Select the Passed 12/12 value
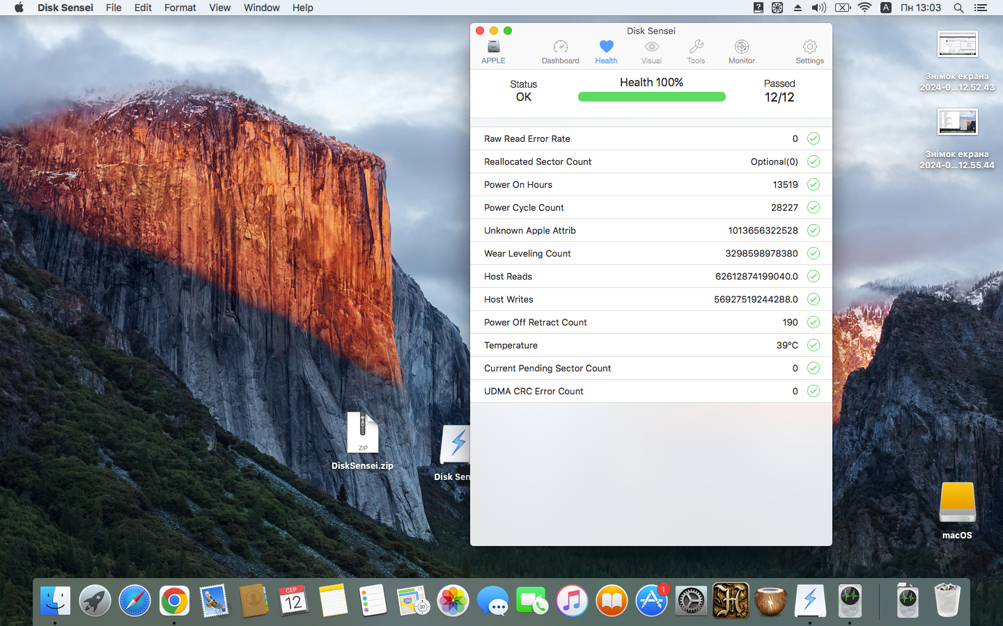1003x626 pixels. pos(779,97)
